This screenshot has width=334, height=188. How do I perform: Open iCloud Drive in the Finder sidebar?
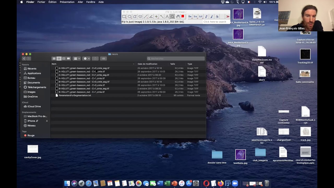pyautogui.click(x=34, y=107)
